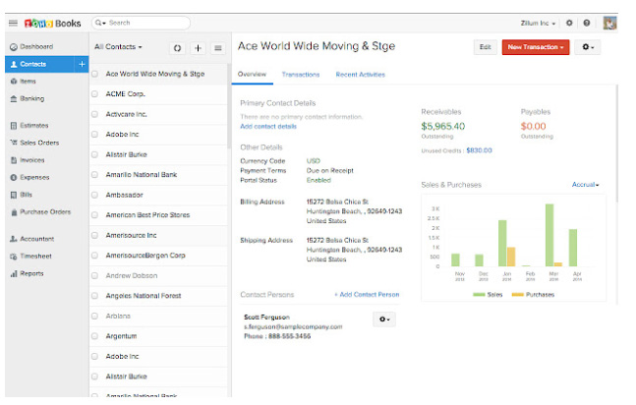636x405 pixels.
Task: Click the search magnifier icon
Action: [98, 23]
